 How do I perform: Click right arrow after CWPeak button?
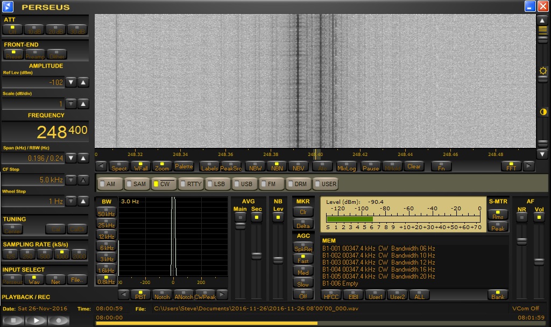(222, 294)
